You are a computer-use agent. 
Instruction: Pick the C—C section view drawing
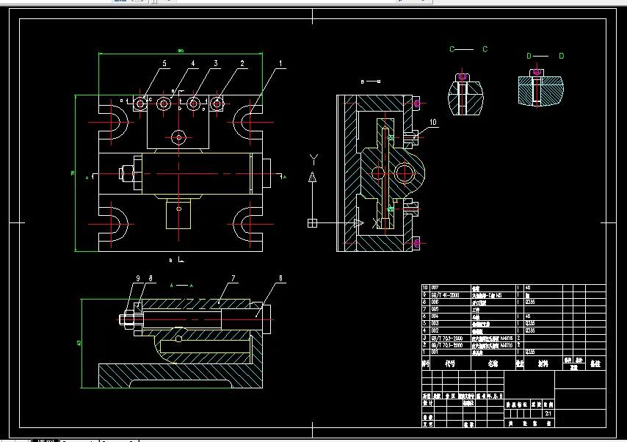pyautogui.click(x=465, y=93)
